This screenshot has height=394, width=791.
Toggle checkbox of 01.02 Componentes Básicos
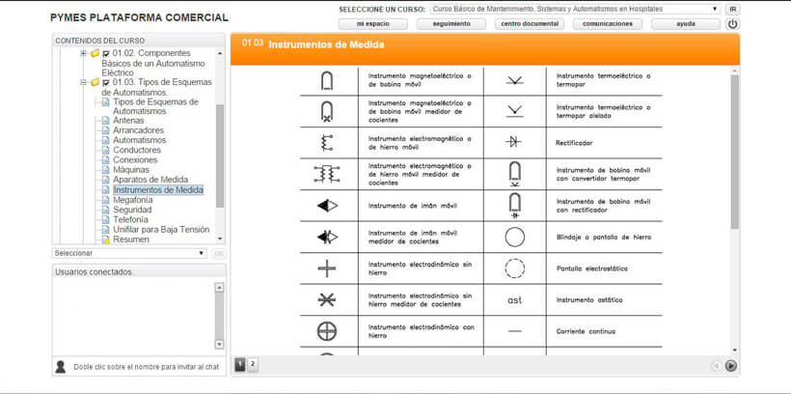(106, 53)
